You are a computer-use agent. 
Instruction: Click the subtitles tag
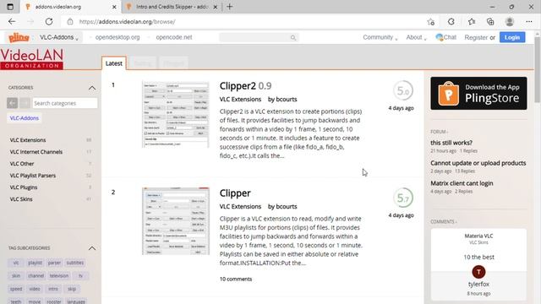coord(75,263)
